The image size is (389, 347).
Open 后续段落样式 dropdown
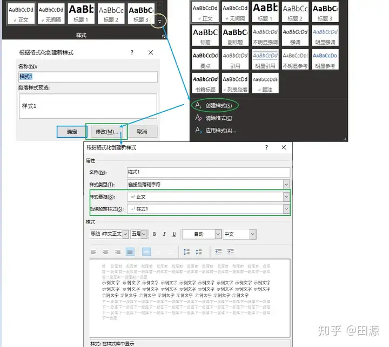(286, 209)
